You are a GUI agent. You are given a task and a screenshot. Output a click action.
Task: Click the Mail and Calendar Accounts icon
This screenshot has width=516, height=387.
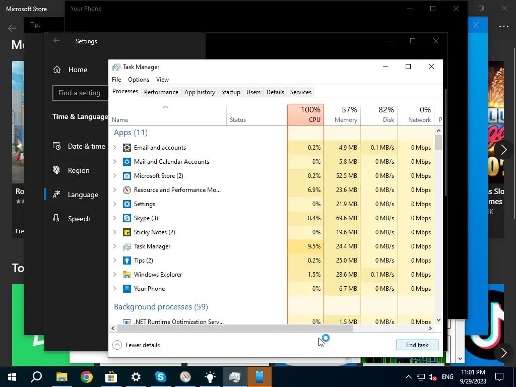(126, 162)
